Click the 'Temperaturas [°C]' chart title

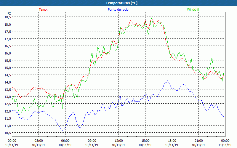[121, 3]
